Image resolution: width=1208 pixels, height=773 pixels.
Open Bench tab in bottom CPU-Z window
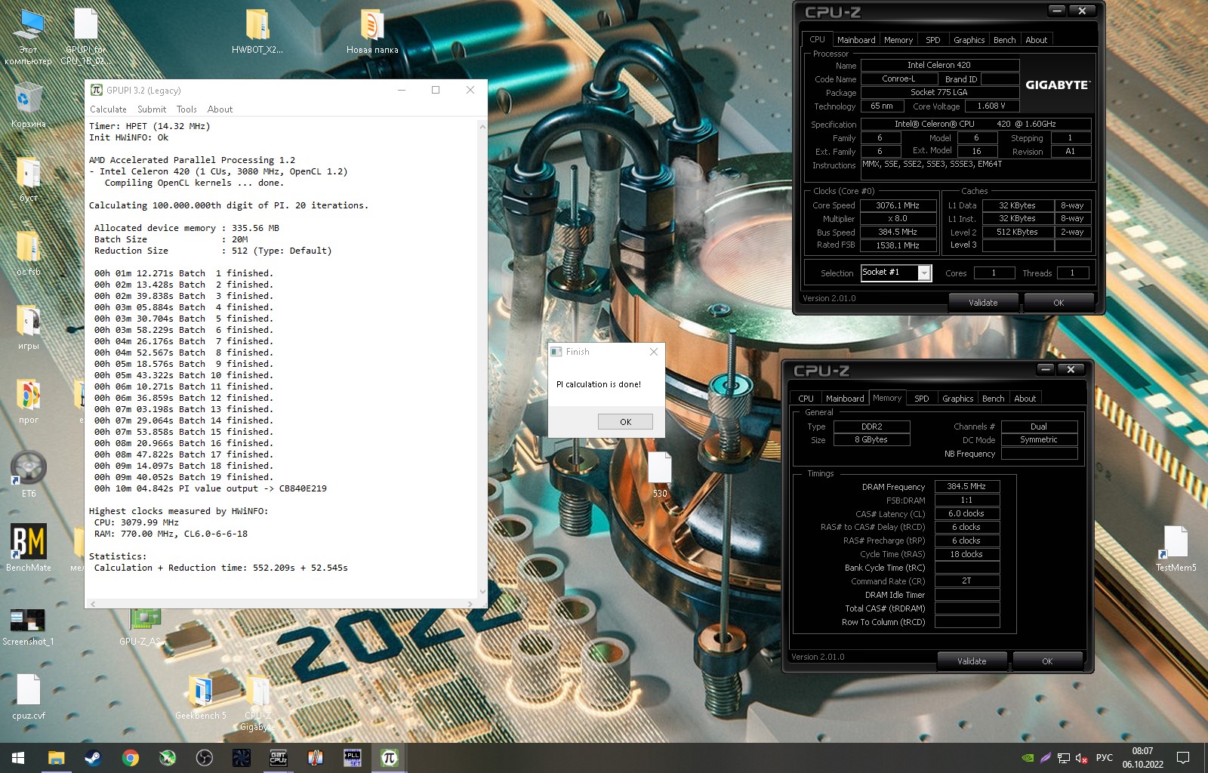993,399
